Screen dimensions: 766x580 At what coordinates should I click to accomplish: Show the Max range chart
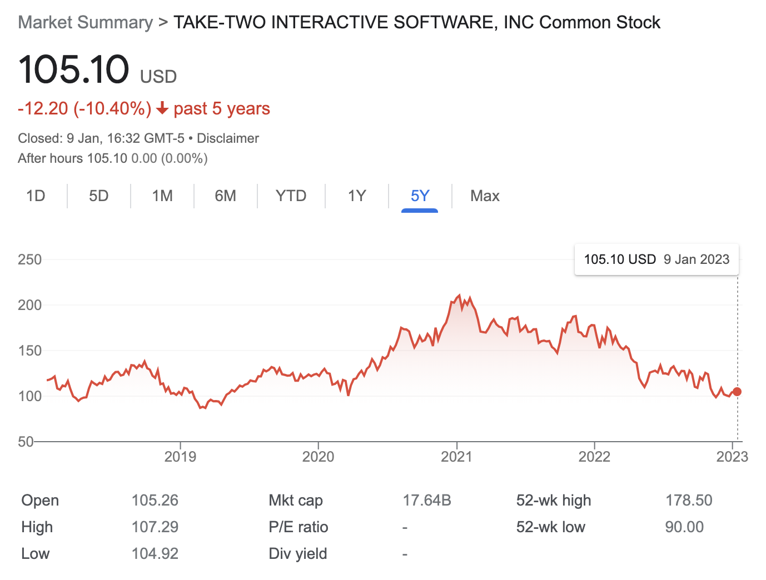coord(485,196)
